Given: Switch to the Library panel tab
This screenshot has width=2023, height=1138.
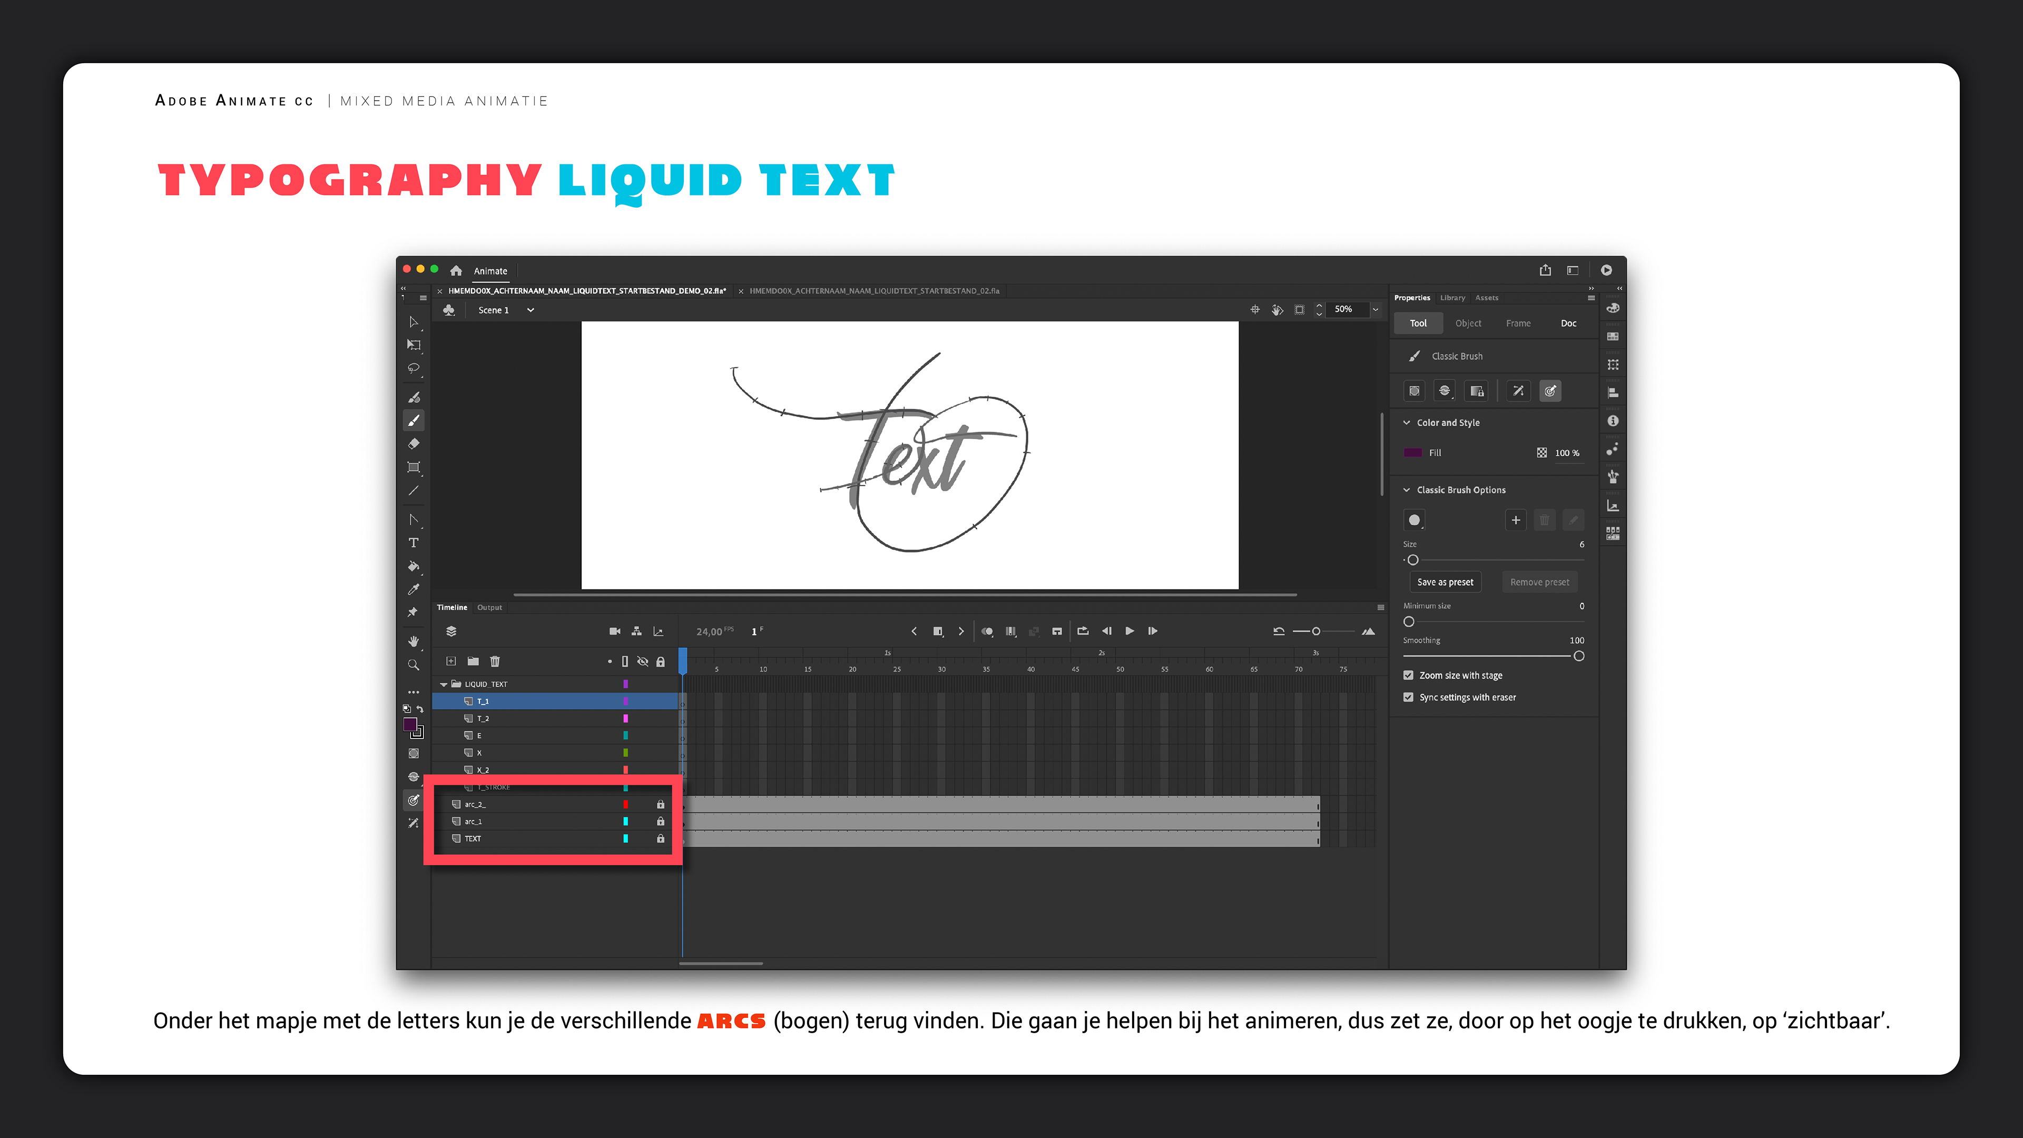Looking at the screenshot, I should click(1452, 298).
